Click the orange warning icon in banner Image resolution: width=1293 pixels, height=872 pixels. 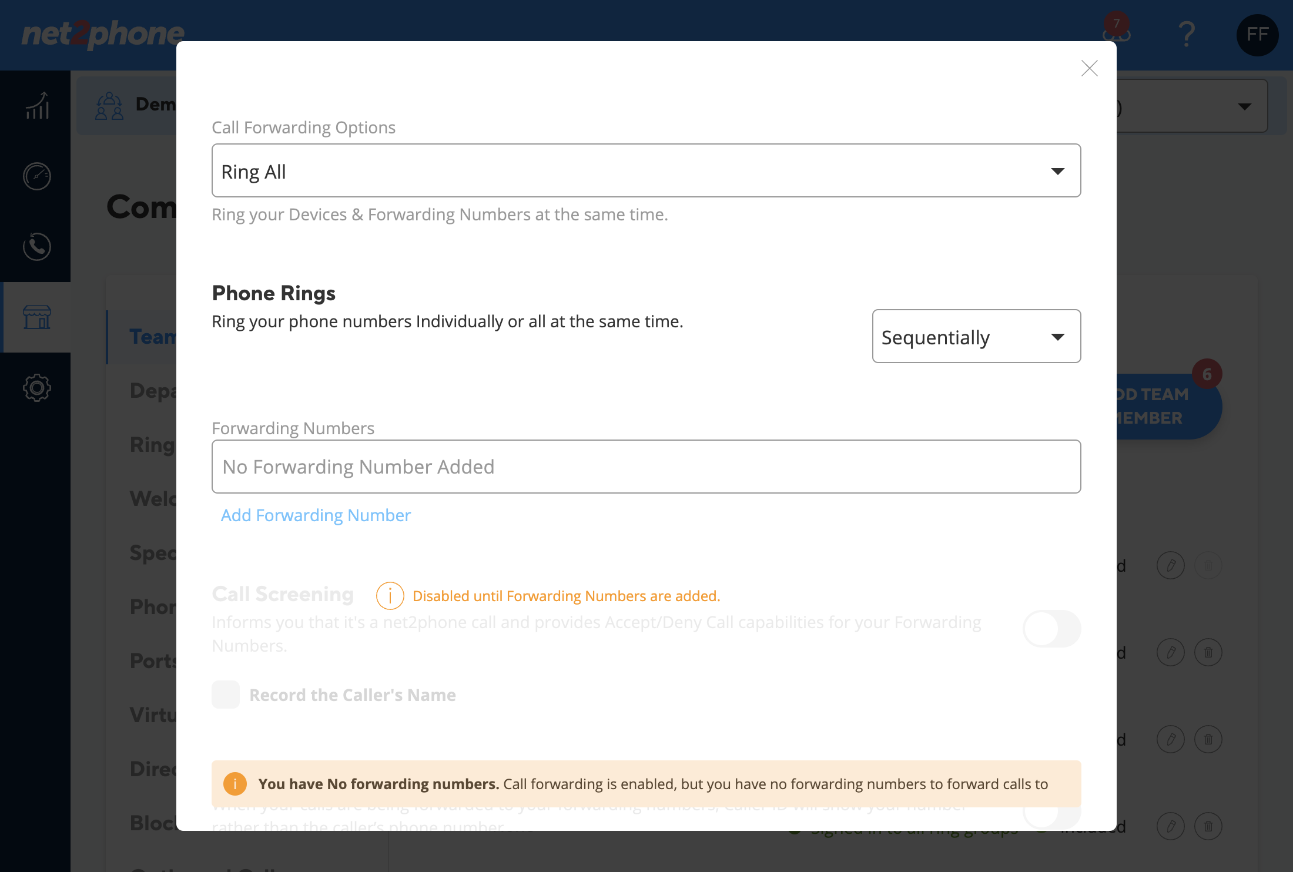[235, 784]
